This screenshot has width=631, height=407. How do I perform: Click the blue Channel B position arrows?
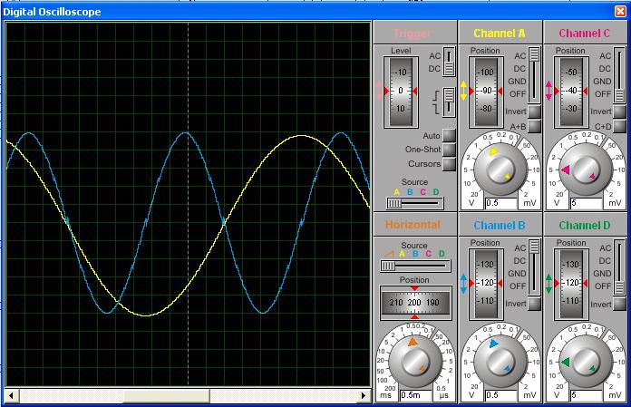pos(463,284)
